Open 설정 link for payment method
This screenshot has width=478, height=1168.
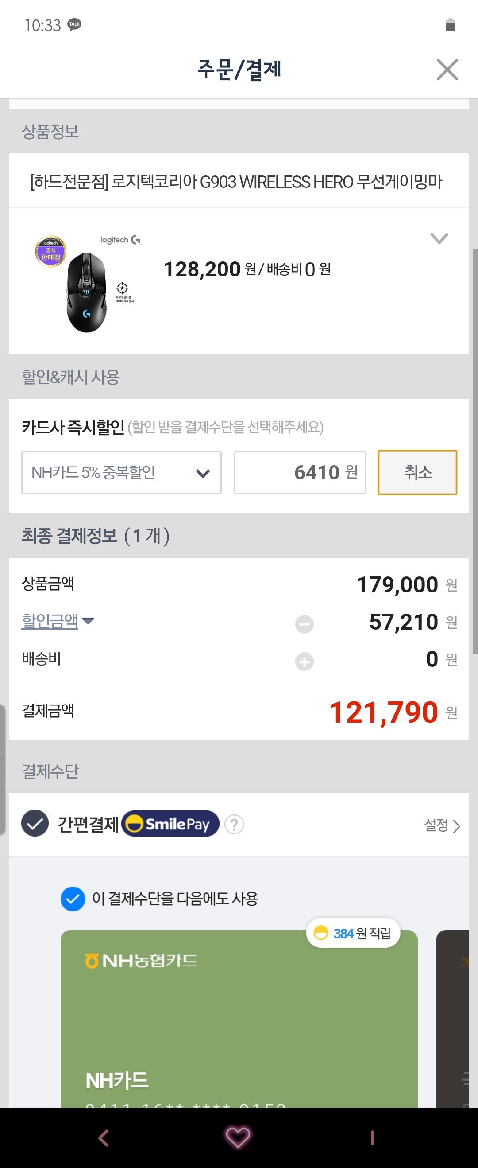tap(442, 825)
